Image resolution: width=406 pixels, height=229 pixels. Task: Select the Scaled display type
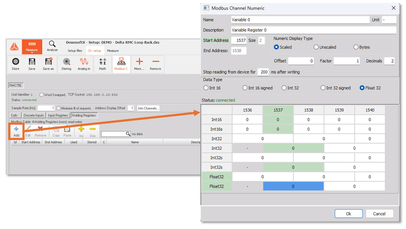click(276, 47)
